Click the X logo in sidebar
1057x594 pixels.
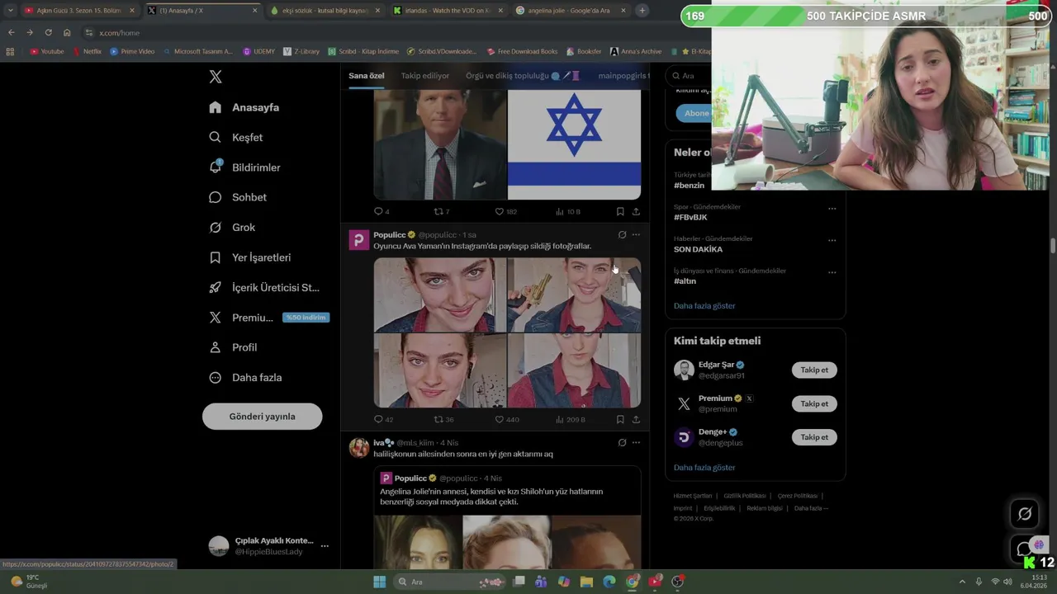(216, 77)
